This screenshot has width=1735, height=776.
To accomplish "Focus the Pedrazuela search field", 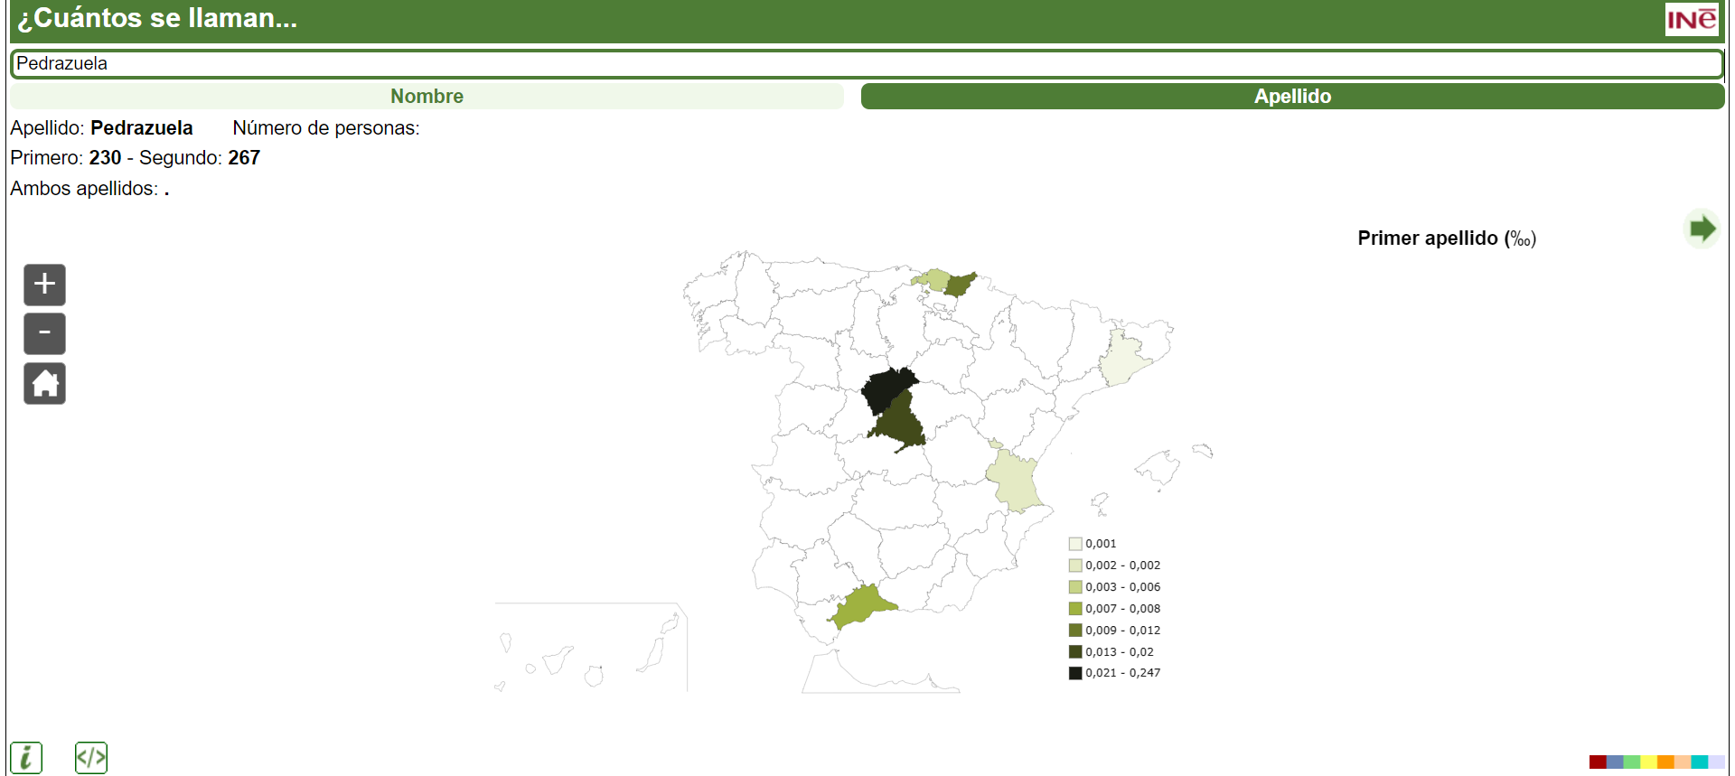I will point(867,63).
